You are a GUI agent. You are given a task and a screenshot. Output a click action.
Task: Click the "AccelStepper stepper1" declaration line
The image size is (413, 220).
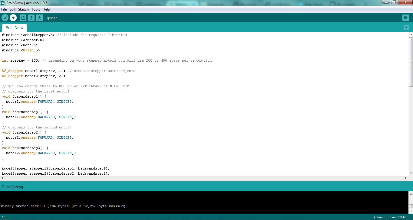56,168
